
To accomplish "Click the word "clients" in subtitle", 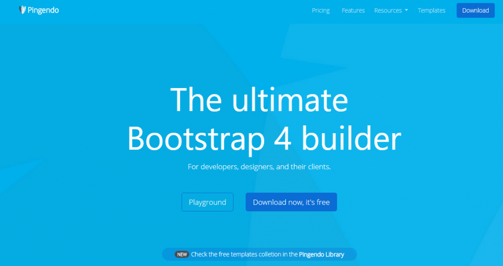I will [317, 167].
